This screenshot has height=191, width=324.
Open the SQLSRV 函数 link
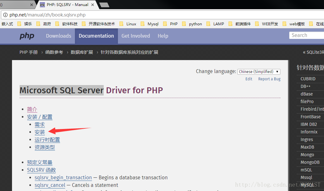point(41,170)
